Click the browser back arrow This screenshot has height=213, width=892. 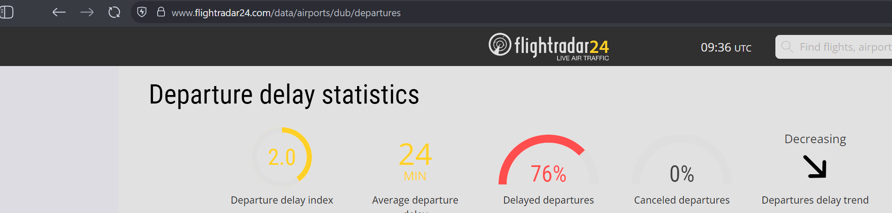click(x=59, y=12)
